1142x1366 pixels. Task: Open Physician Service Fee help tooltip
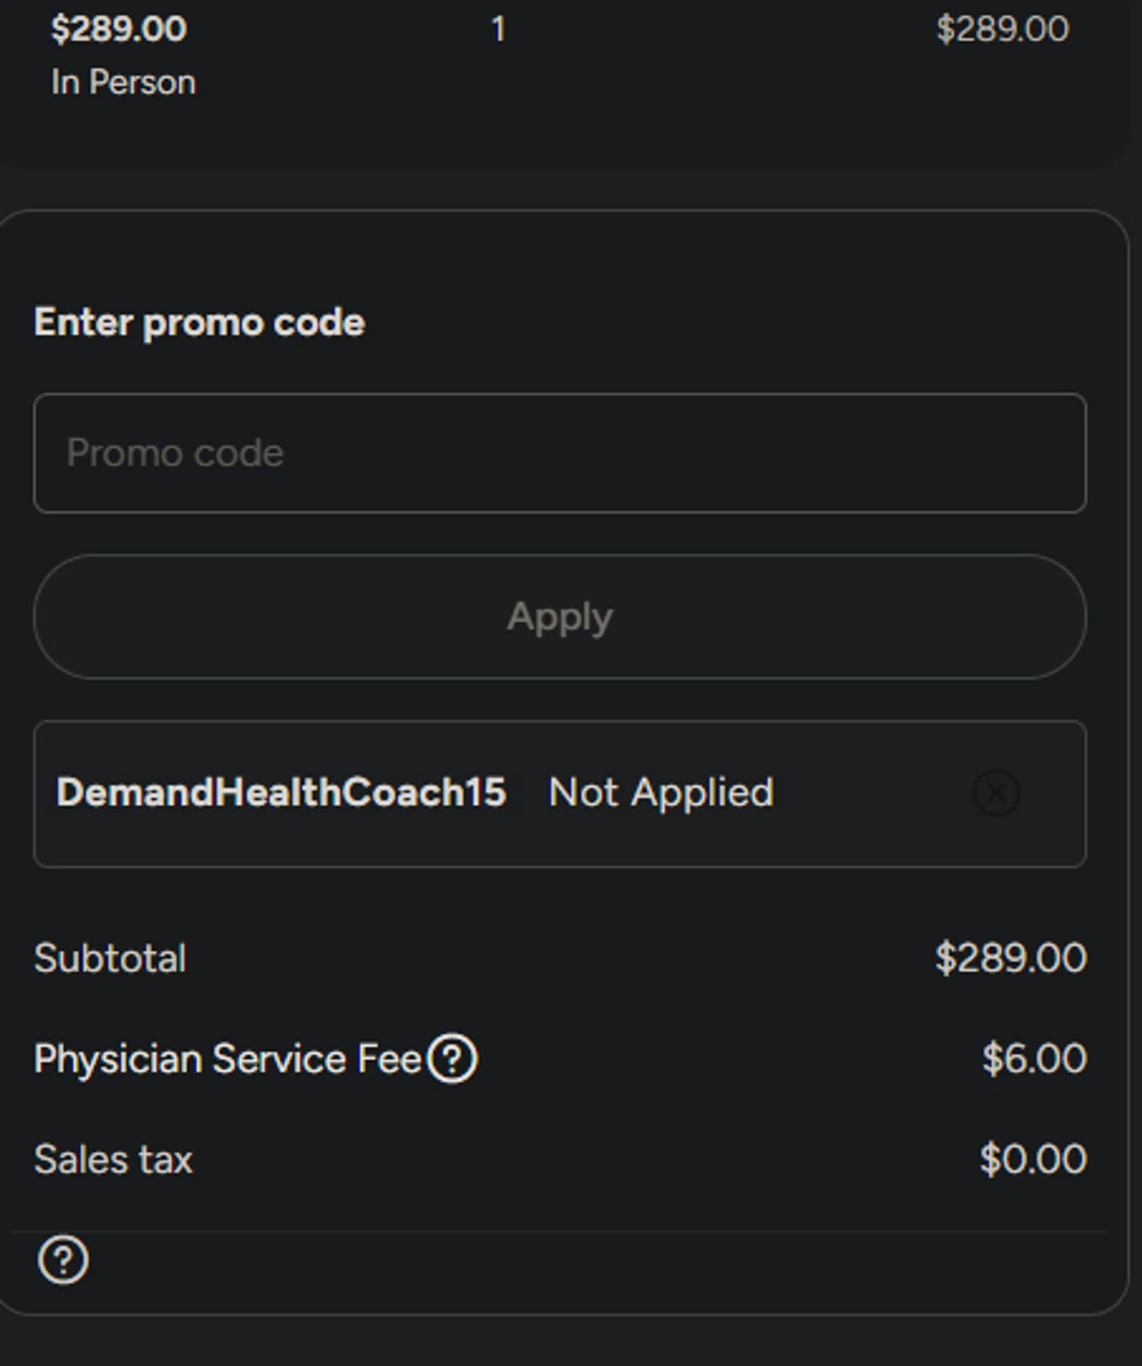pos(453,1059)
